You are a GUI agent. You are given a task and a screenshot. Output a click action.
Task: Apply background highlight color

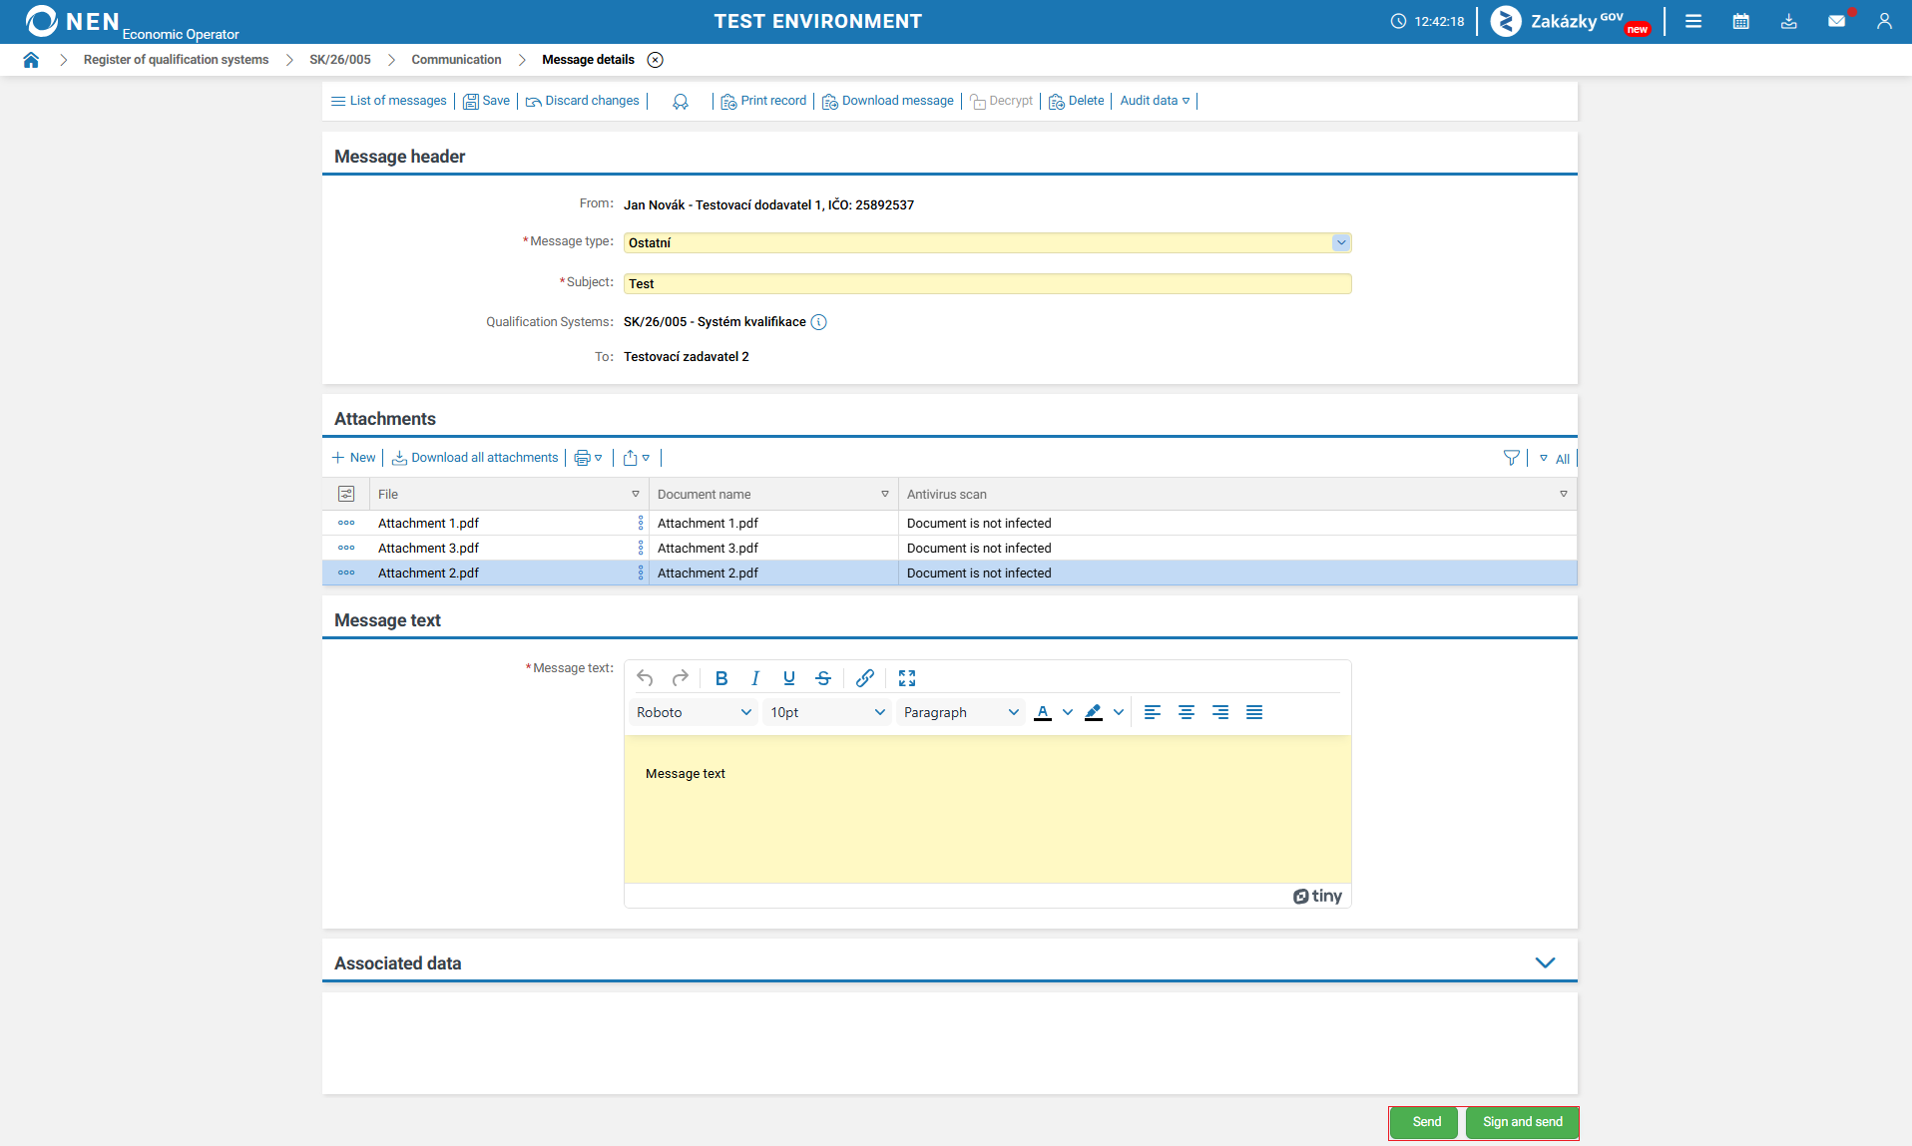1094,712
